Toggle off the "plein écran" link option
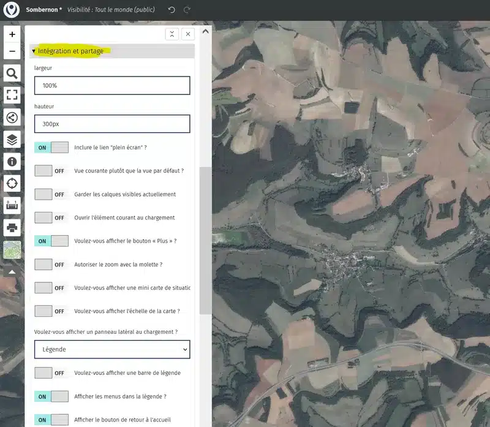490x427 pixels. 51,148
